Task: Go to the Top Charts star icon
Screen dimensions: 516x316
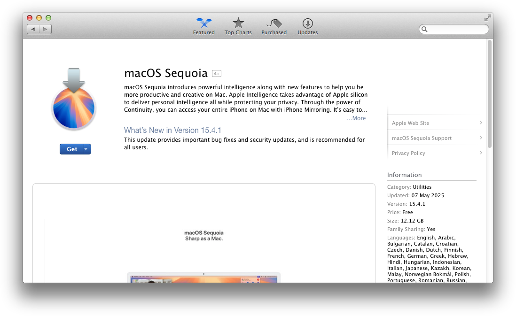Action: tap(238, 23)
